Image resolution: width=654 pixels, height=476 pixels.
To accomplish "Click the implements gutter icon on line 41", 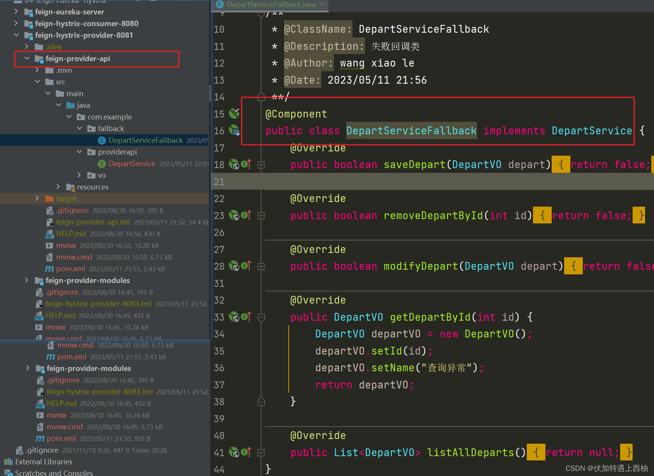I will 246,452.
